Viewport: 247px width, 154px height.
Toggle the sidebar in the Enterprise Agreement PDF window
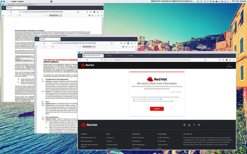[x=36, y=47]
